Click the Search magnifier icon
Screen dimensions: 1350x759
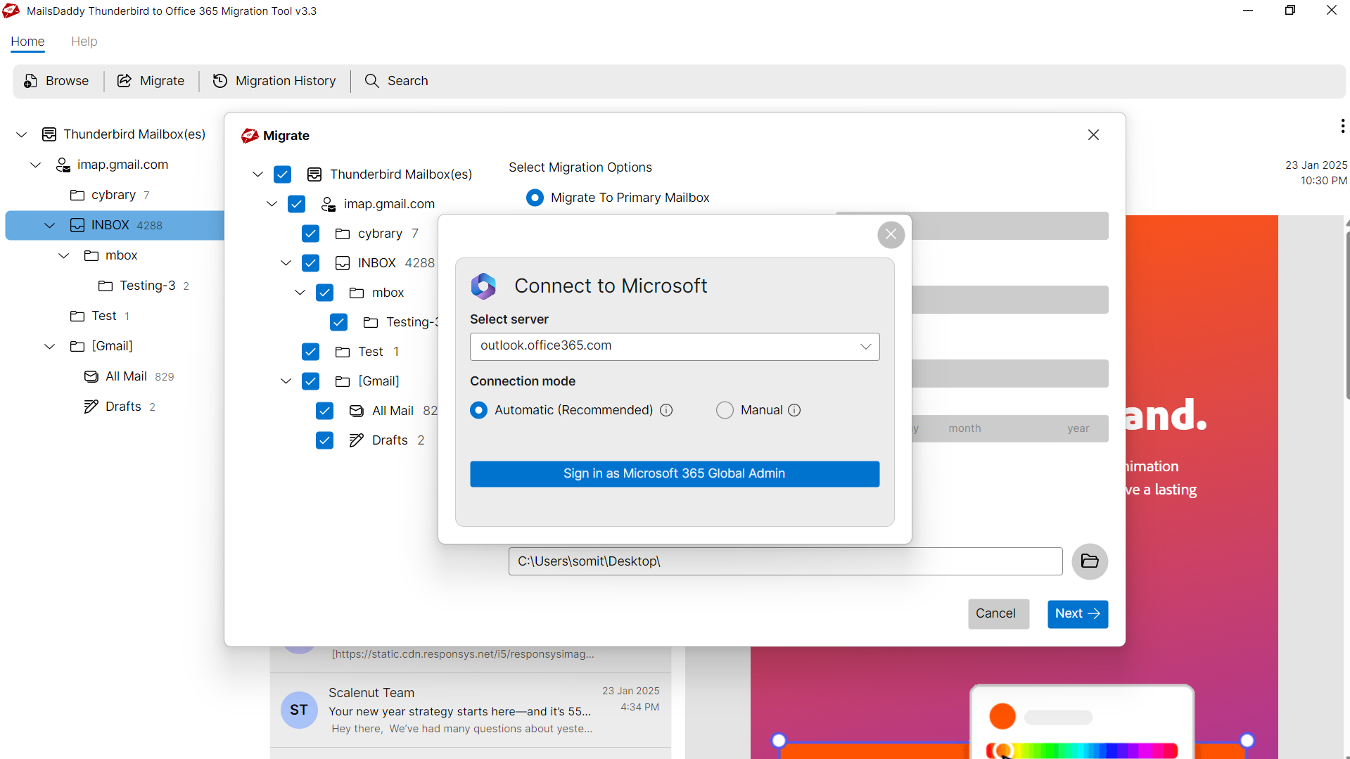[372, 81]
